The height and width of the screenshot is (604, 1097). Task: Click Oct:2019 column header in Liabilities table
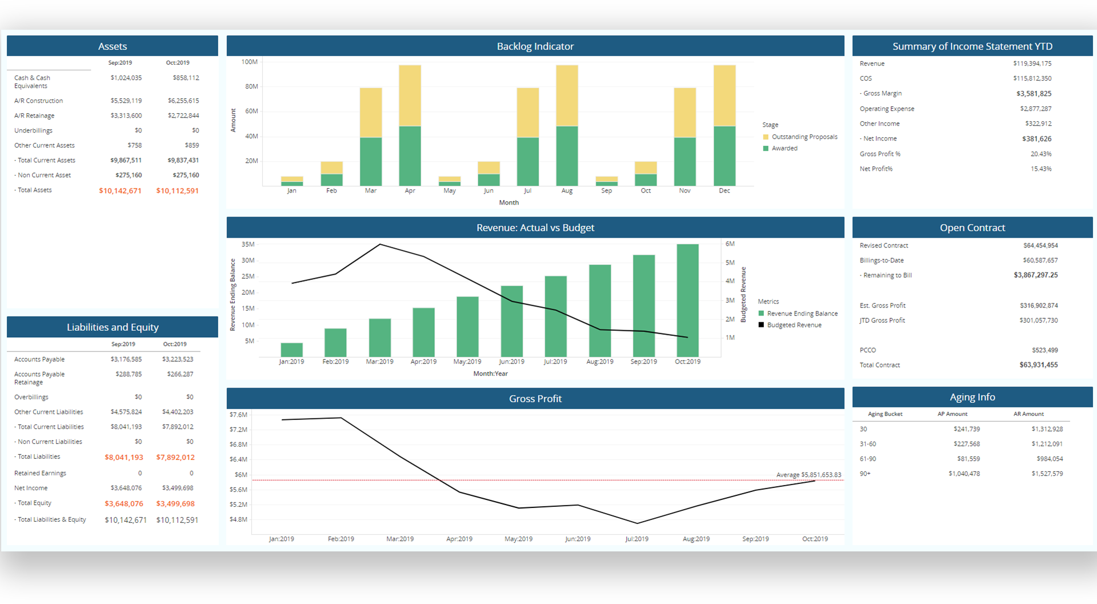[175, 345]
